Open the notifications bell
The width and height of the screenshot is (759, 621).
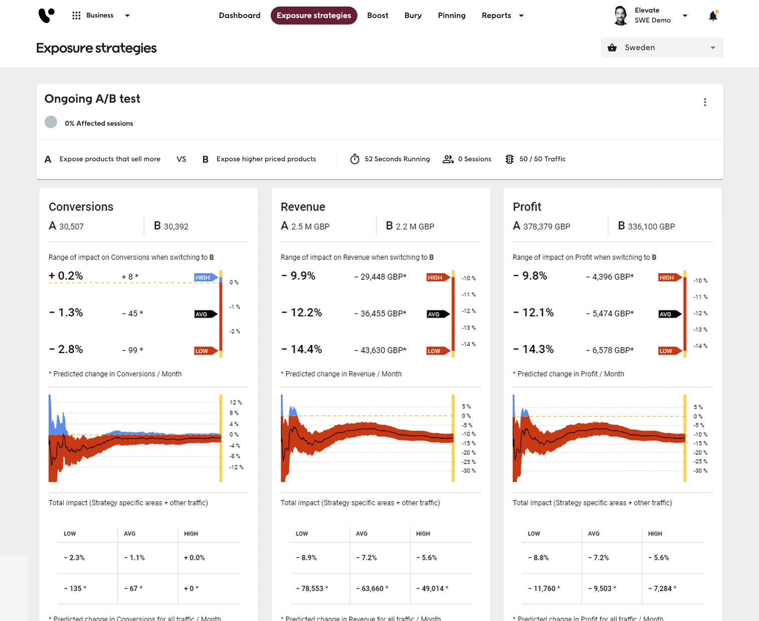[713, 16]
